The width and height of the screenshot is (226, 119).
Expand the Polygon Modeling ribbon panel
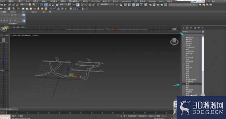point(13,24)
